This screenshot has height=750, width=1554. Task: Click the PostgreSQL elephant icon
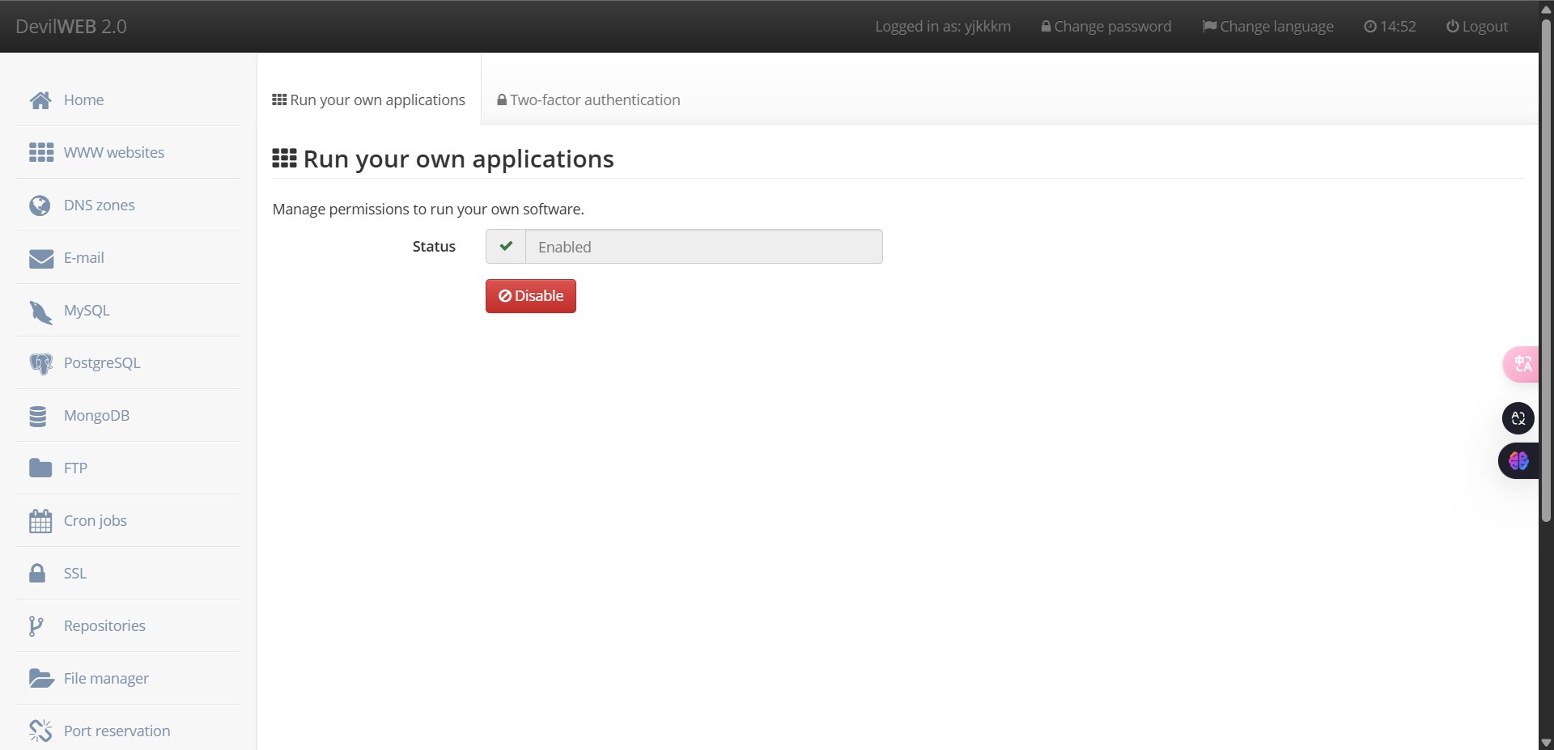click(40, 363)
